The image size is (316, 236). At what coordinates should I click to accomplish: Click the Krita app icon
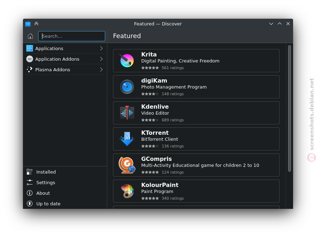coord(127,61)
